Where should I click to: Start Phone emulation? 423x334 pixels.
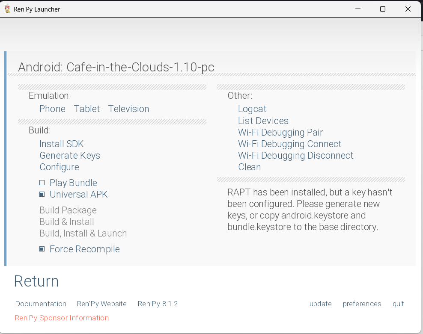coord(52,109)
